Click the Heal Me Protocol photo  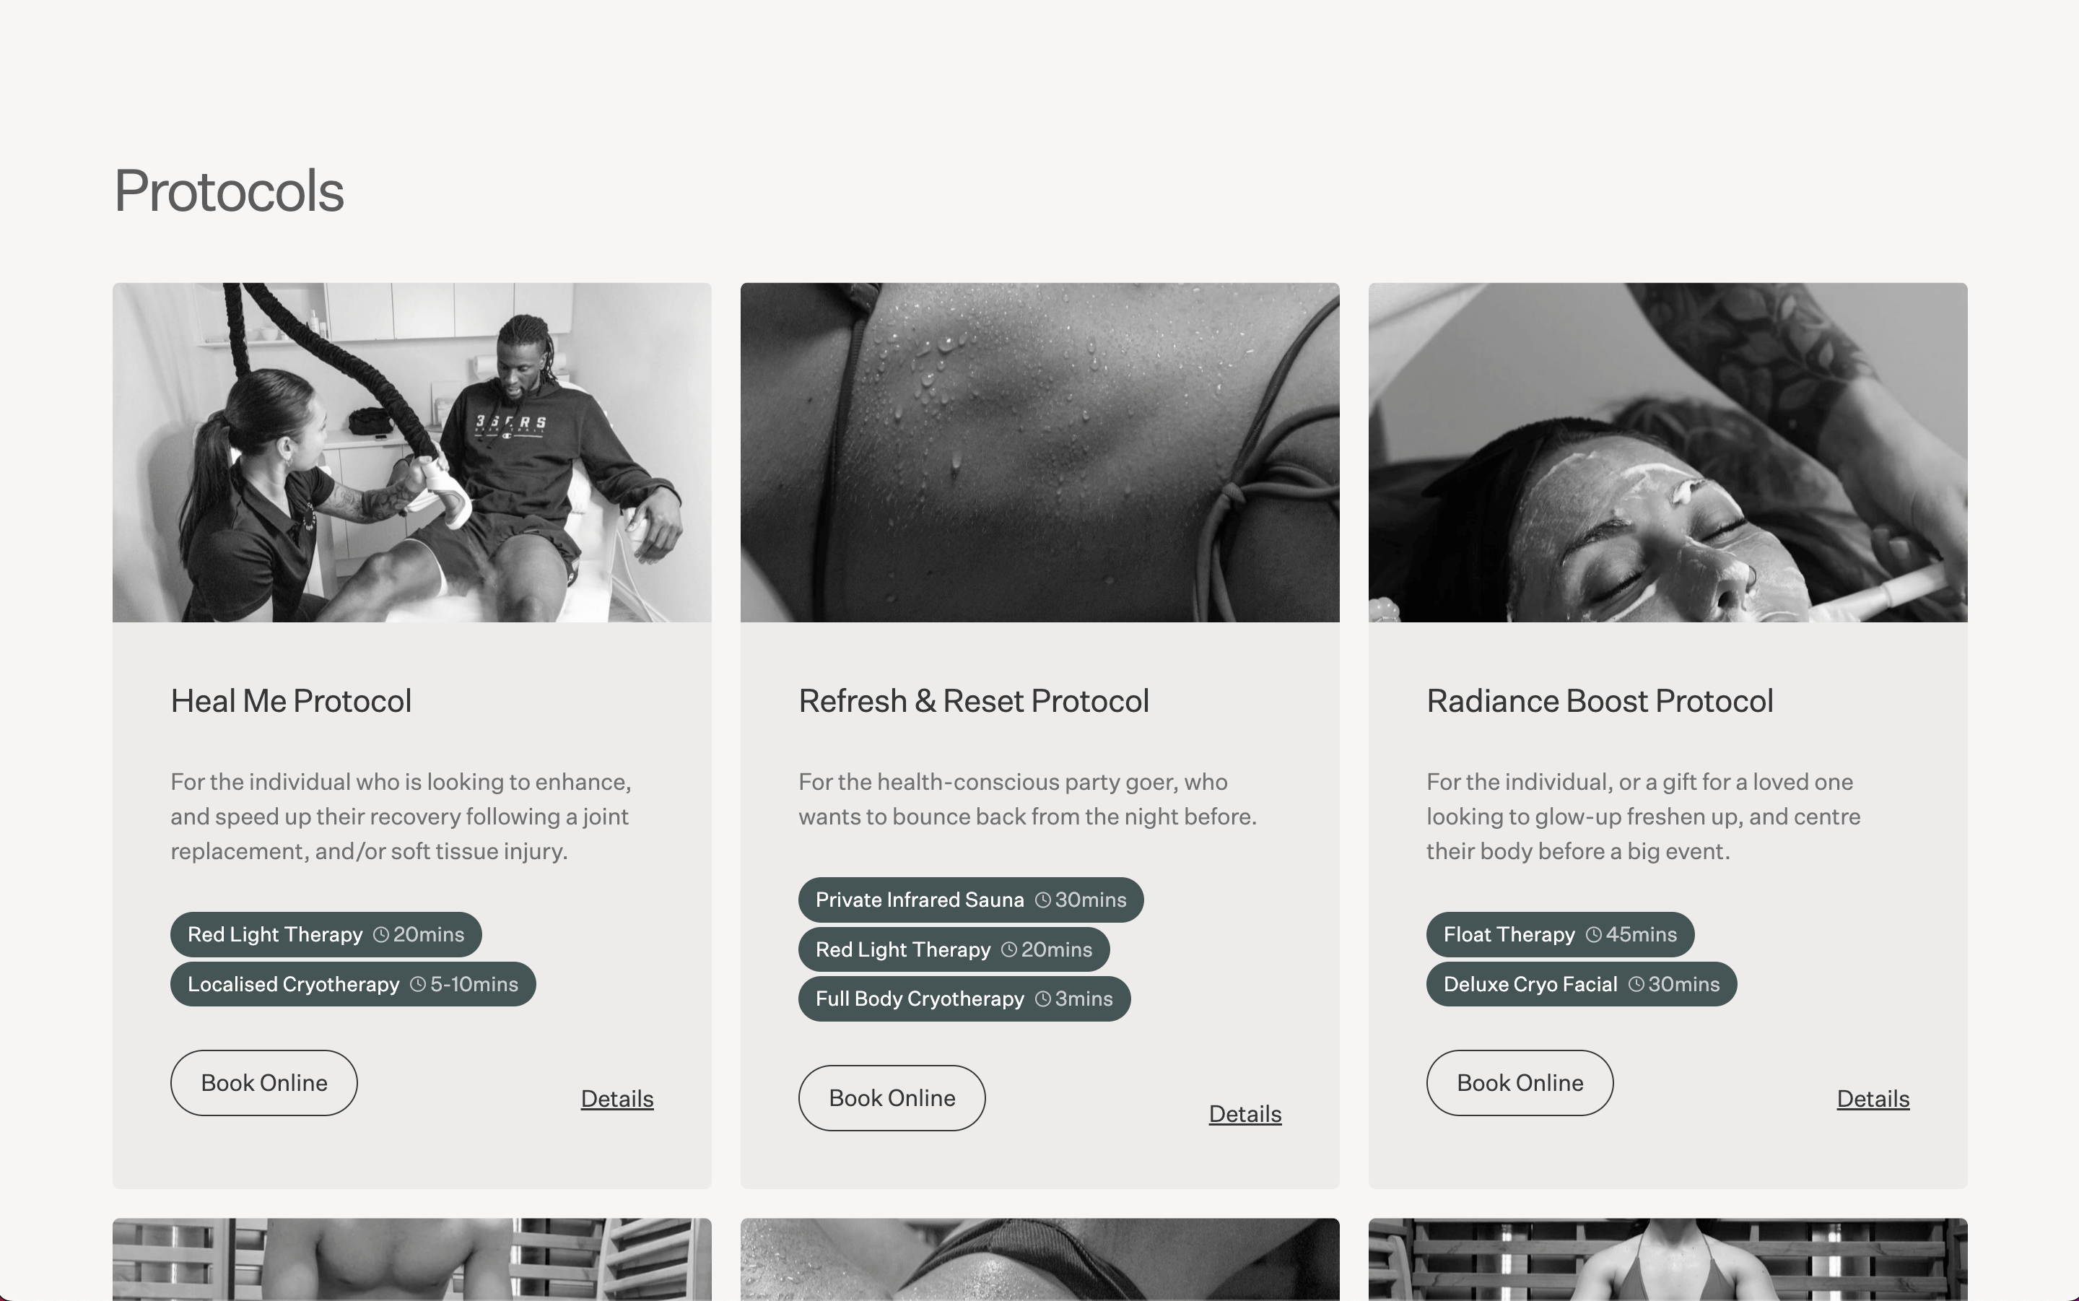click(x=412, y=453)
